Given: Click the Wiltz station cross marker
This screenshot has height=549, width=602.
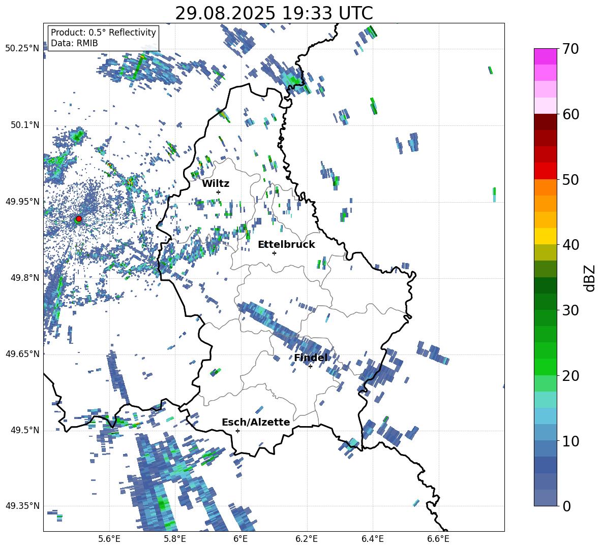Looking at the screenshot, I should [219, 192].
